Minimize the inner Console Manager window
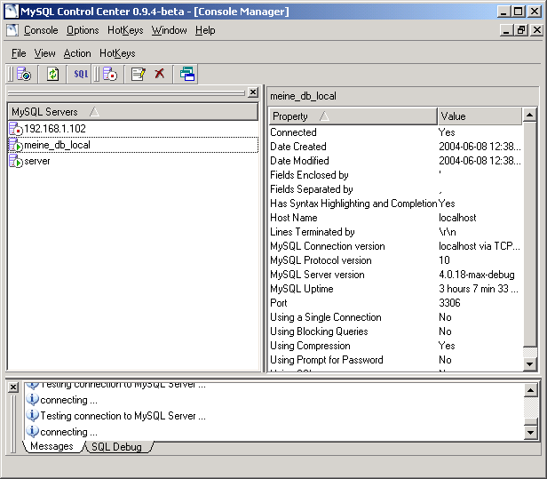This screenshot has width=547, height=479. [x=506, y=30]
